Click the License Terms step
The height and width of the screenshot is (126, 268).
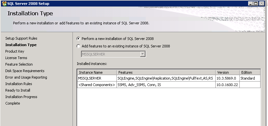[16, 58]
